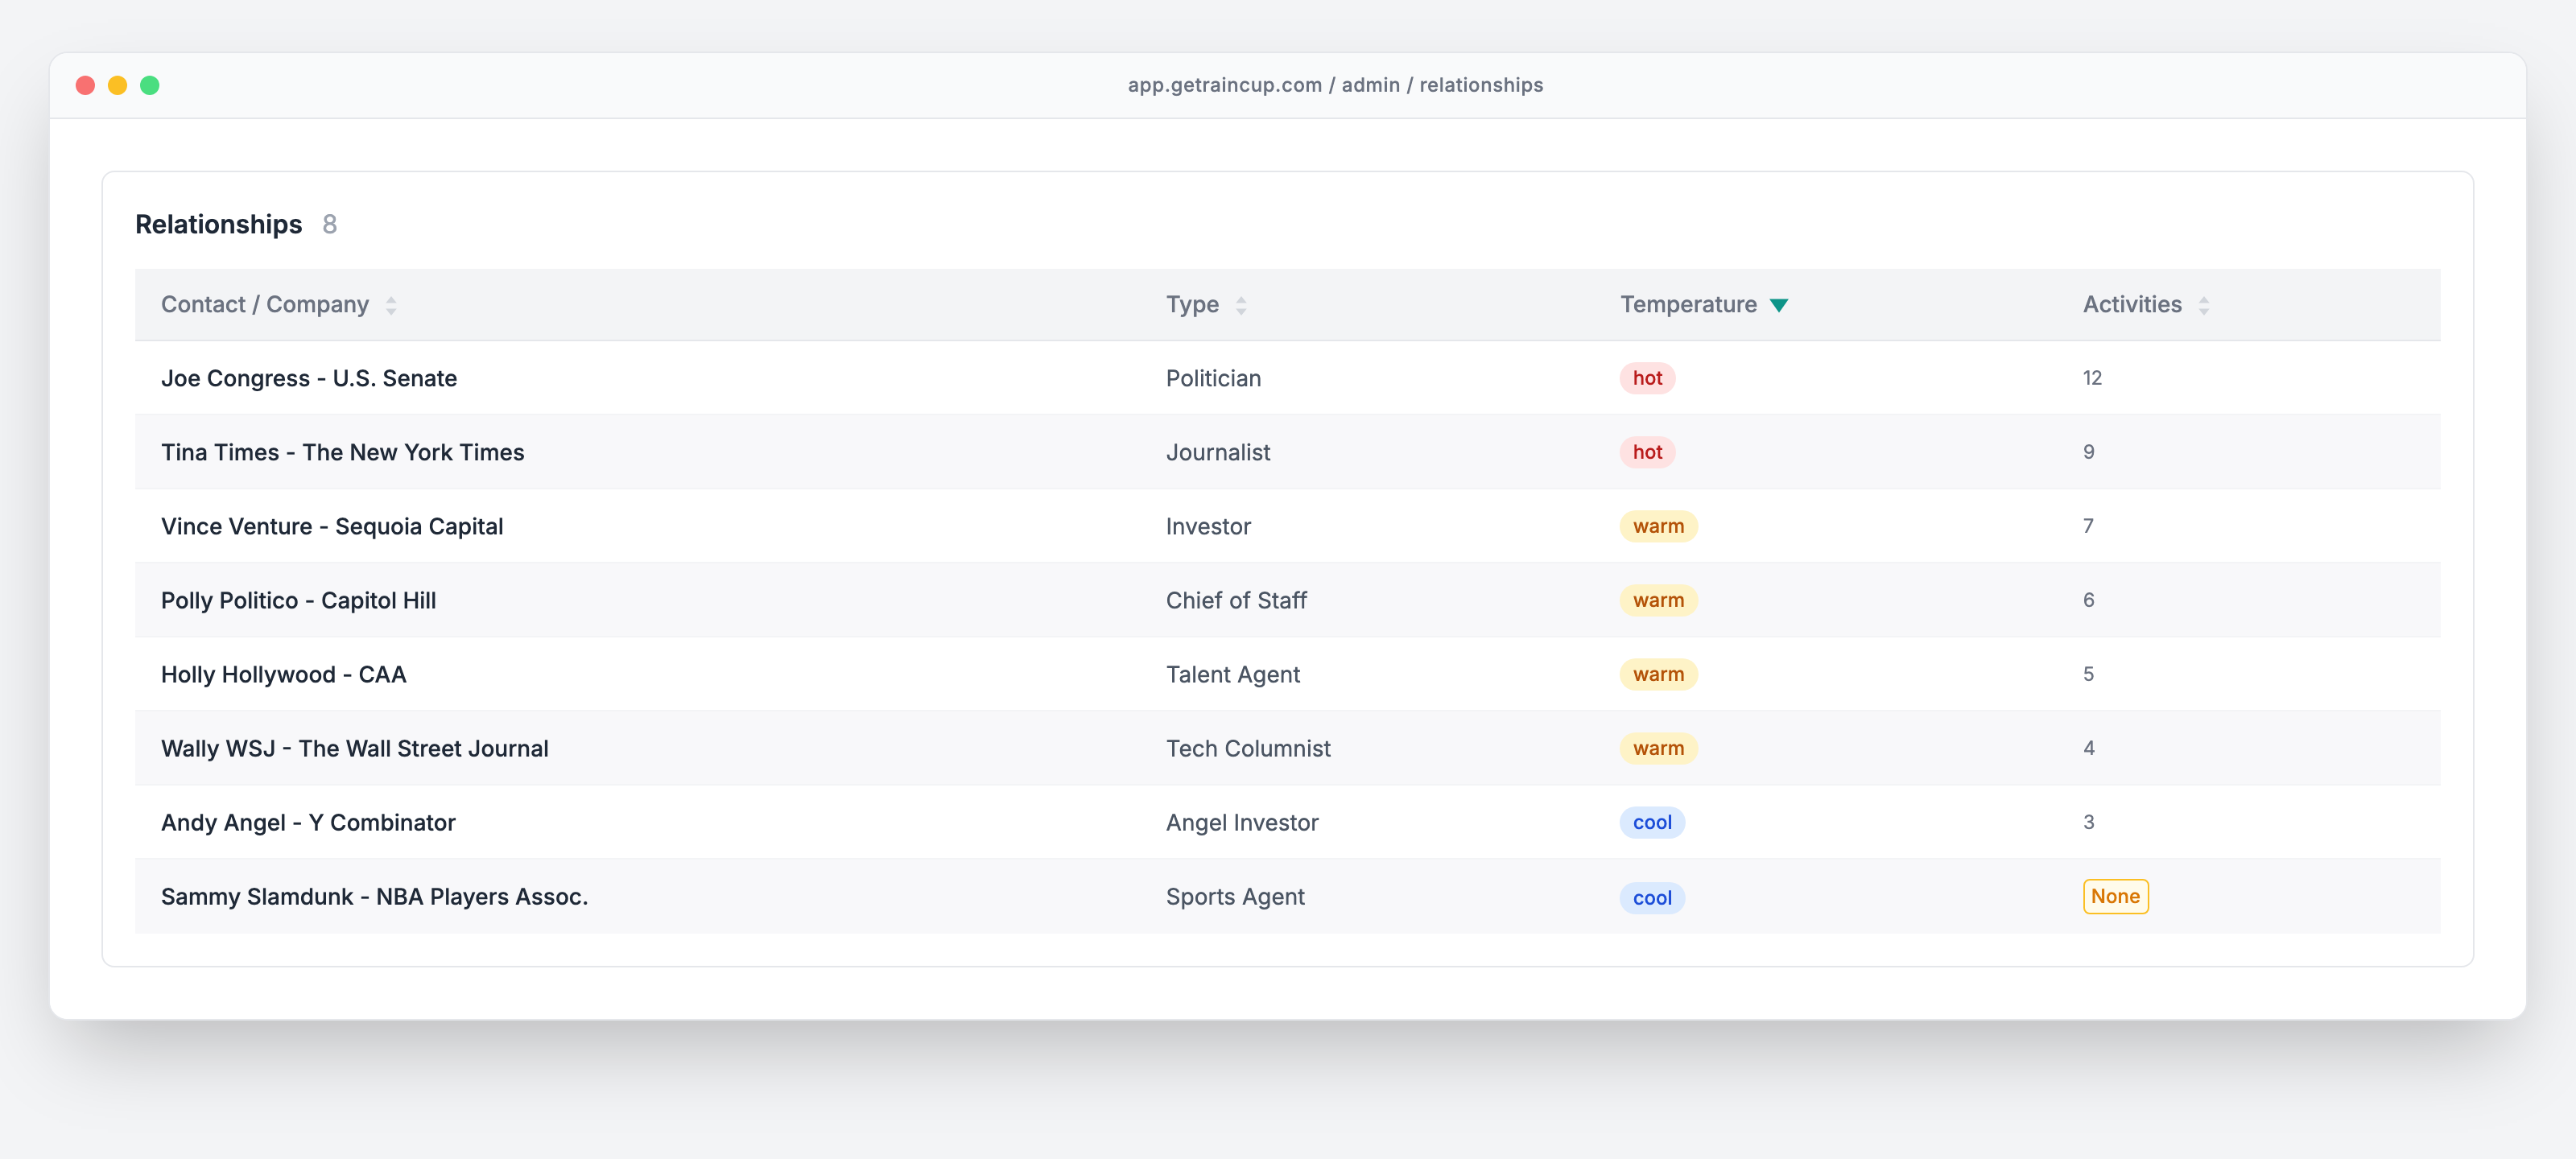Click the Sports Agent type cell
This screenshot has width=2576, height=1159.
[x=1235, y=896]
